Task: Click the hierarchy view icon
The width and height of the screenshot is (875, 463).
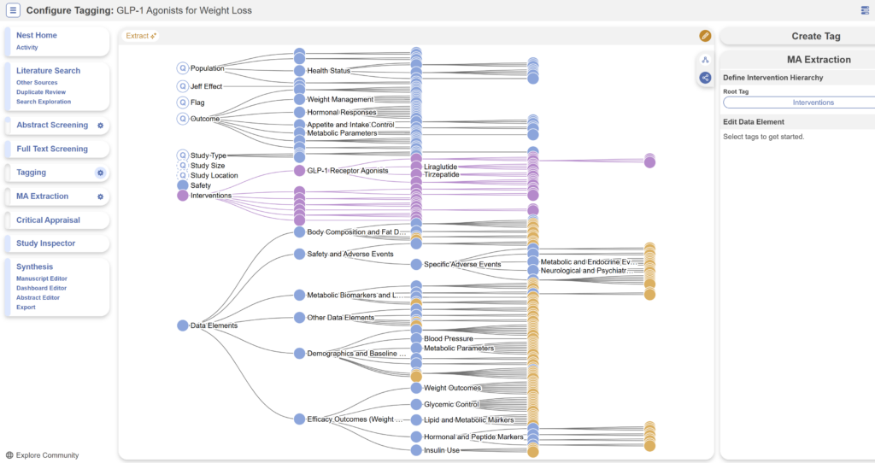Action: [x=705, y=60]
